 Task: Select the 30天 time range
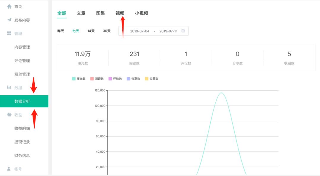tap(107, 31)
